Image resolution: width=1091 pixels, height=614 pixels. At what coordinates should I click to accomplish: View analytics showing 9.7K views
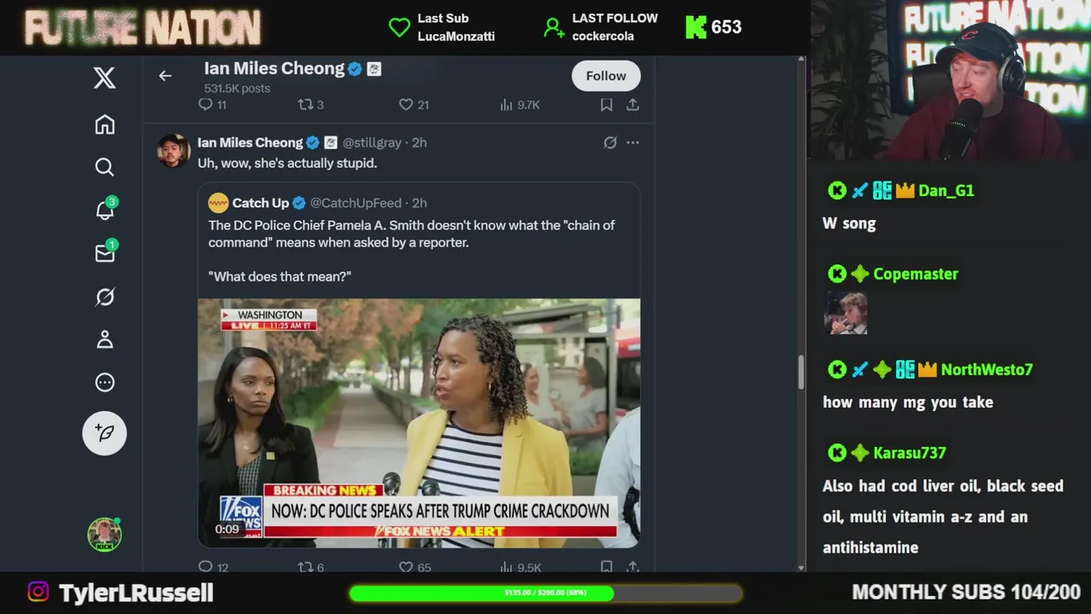(x=520, y=105)
